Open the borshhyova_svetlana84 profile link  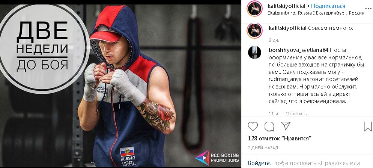click(x=298, y=50)
